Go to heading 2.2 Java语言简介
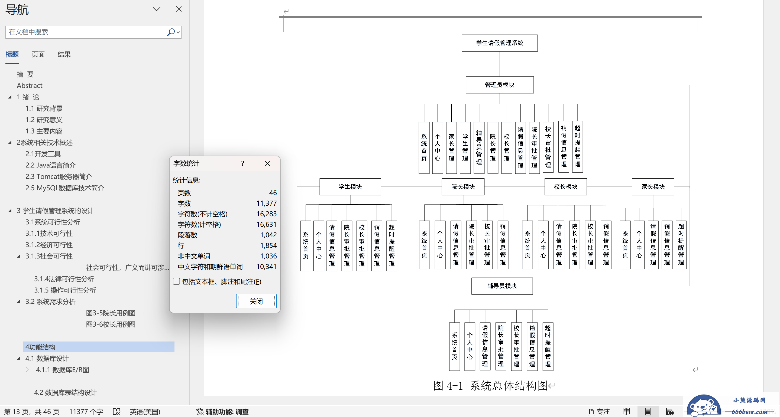 point(51,165)
